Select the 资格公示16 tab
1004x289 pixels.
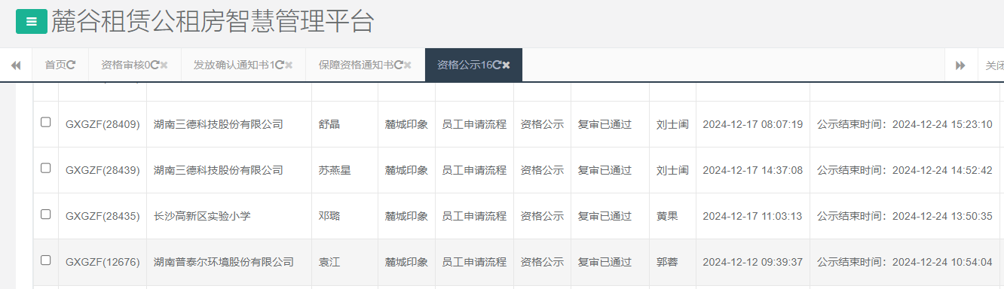click(x=473, y=65)
